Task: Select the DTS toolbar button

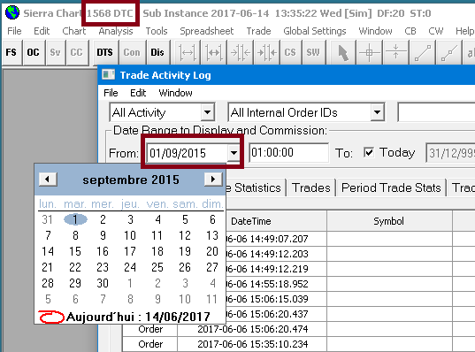Action: coord(104,52)
